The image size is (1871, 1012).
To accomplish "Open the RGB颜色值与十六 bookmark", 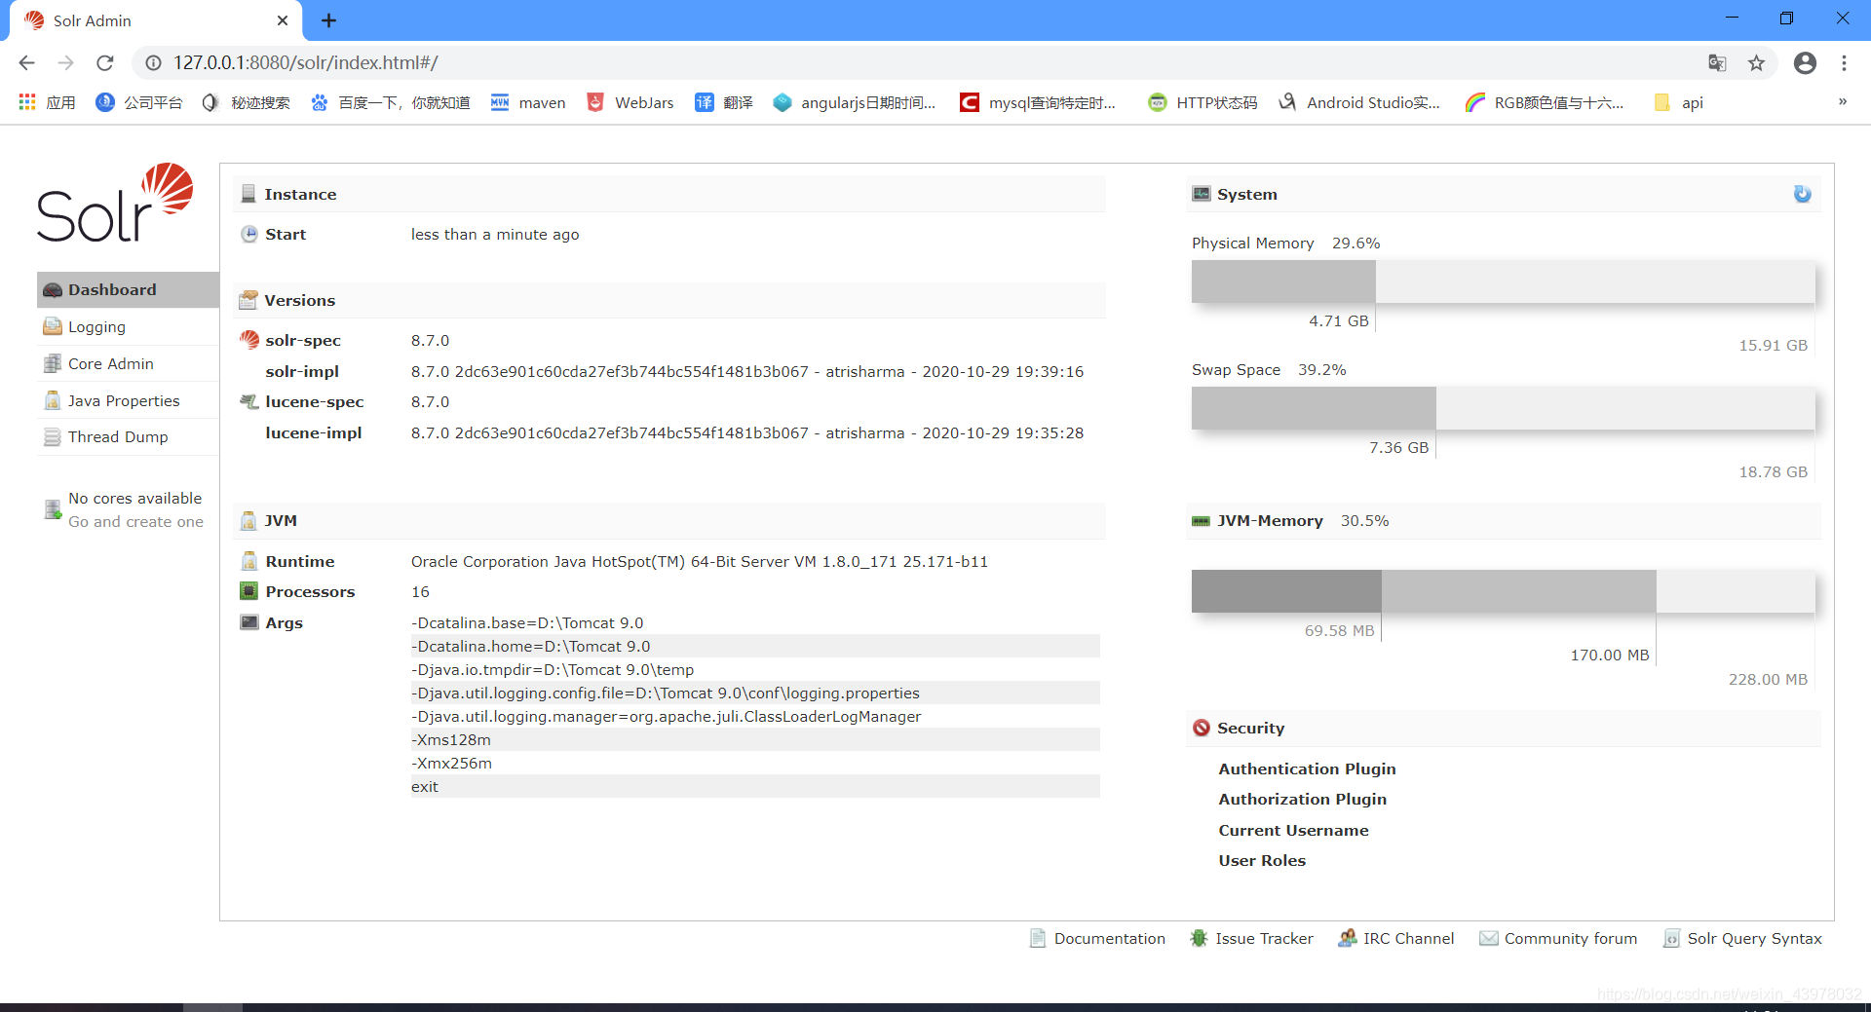I will coord(1545,102).
